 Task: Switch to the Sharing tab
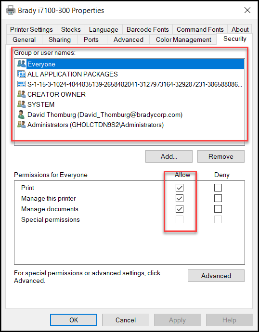coord(60,39)
